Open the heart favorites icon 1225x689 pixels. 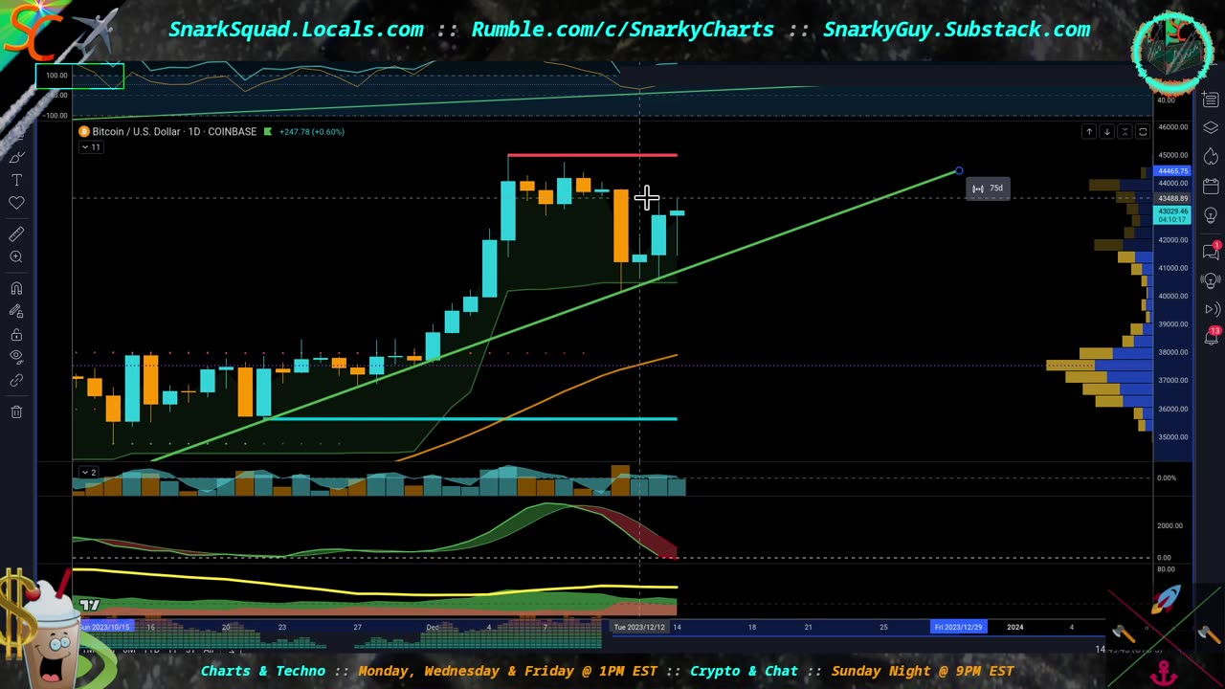click(16, 203)
